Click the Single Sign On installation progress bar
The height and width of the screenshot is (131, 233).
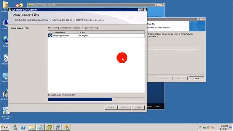pyautogui.click(x=172, y=48)
